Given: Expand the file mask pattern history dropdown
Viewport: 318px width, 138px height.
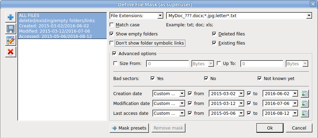Looking at the screenshot, I should click(x=309, y=15).
